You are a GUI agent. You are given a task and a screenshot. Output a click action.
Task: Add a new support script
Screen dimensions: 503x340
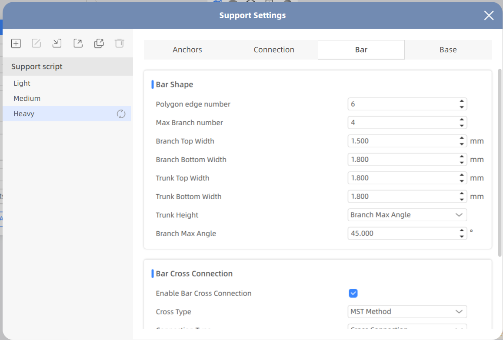pos(16,43)
